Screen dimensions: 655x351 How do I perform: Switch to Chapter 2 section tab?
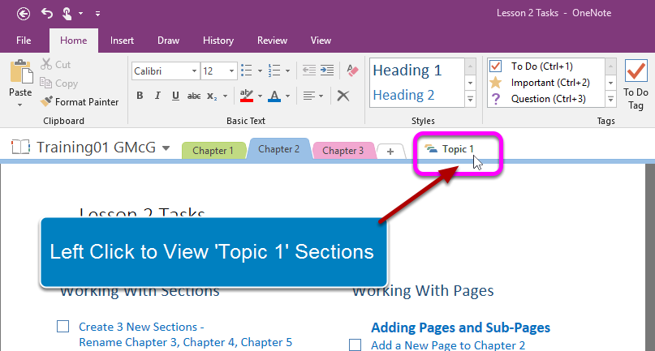(x=278, y=149)
